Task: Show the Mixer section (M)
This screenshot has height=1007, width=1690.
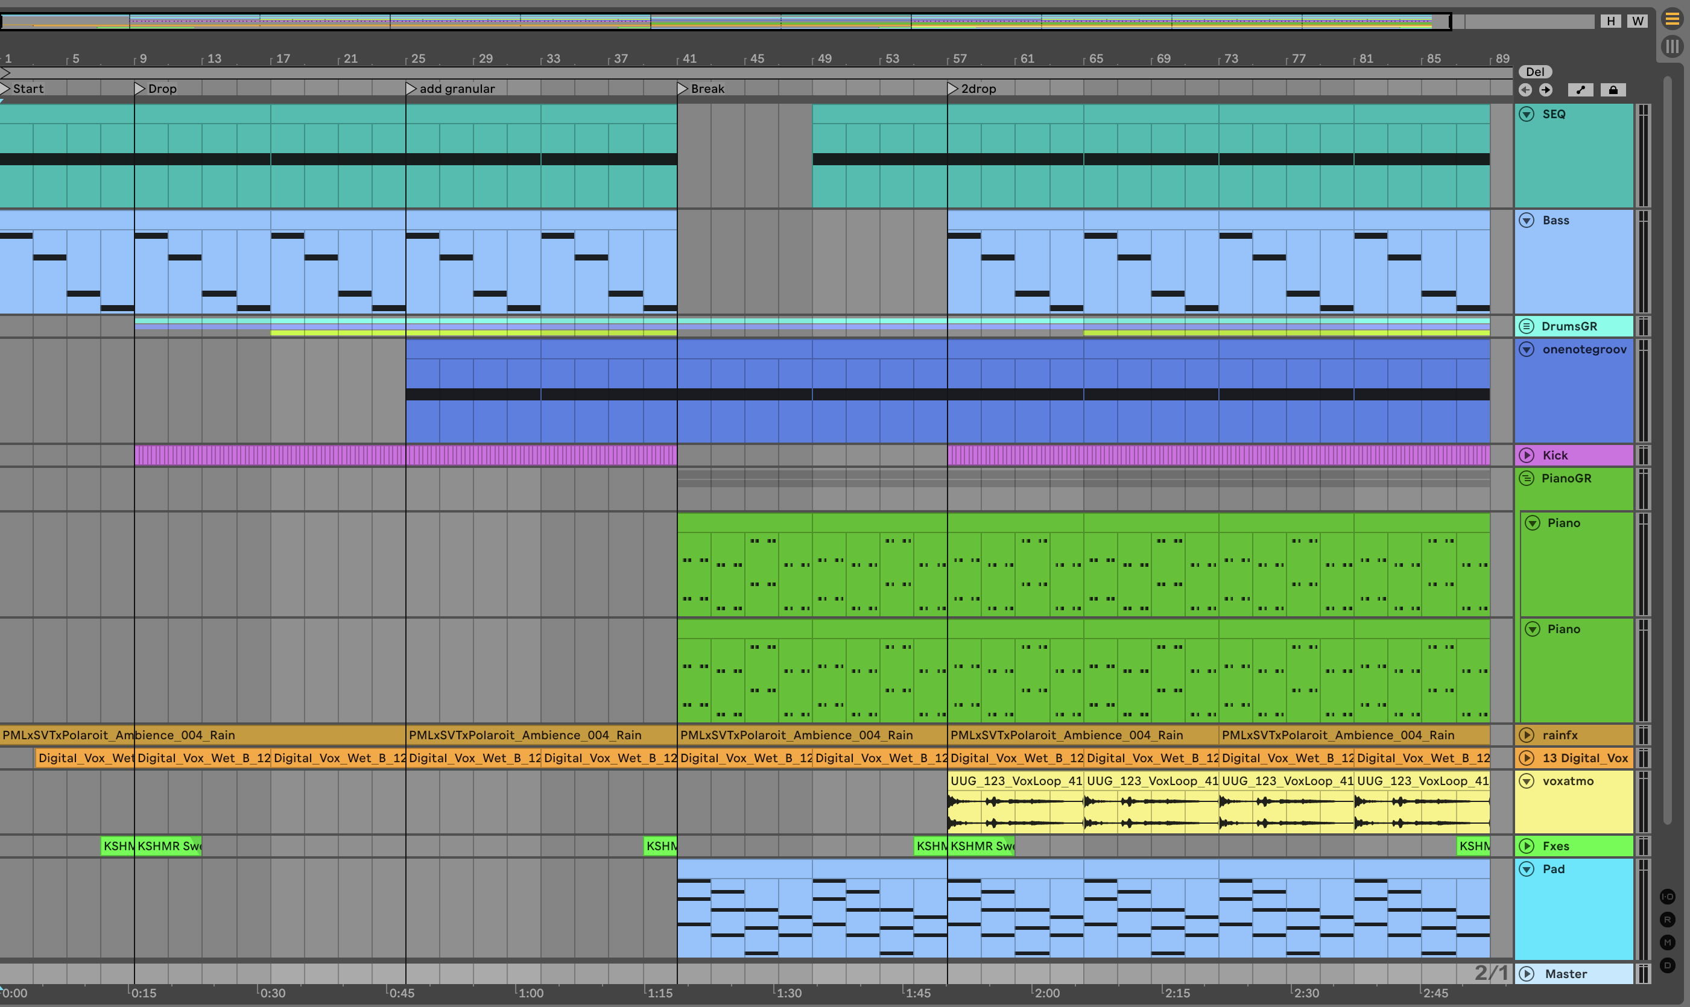Action: [1668, 942]
